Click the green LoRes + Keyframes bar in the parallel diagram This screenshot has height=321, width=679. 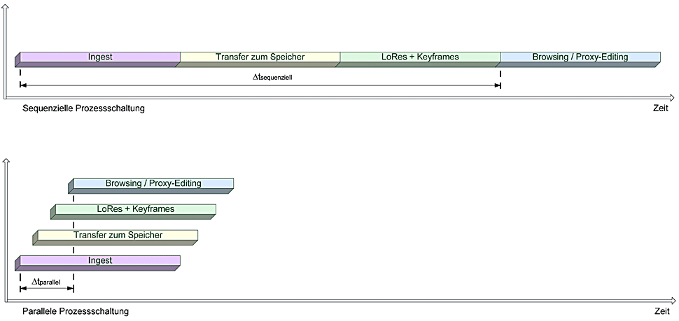point(135,209)
